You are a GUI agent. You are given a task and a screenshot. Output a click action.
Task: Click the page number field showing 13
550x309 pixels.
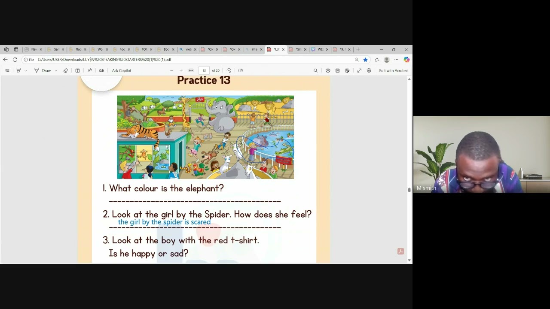[x=204, y=70]
